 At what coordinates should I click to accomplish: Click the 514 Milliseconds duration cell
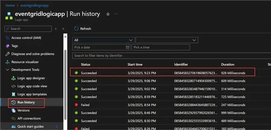click(x=233, y=89)
